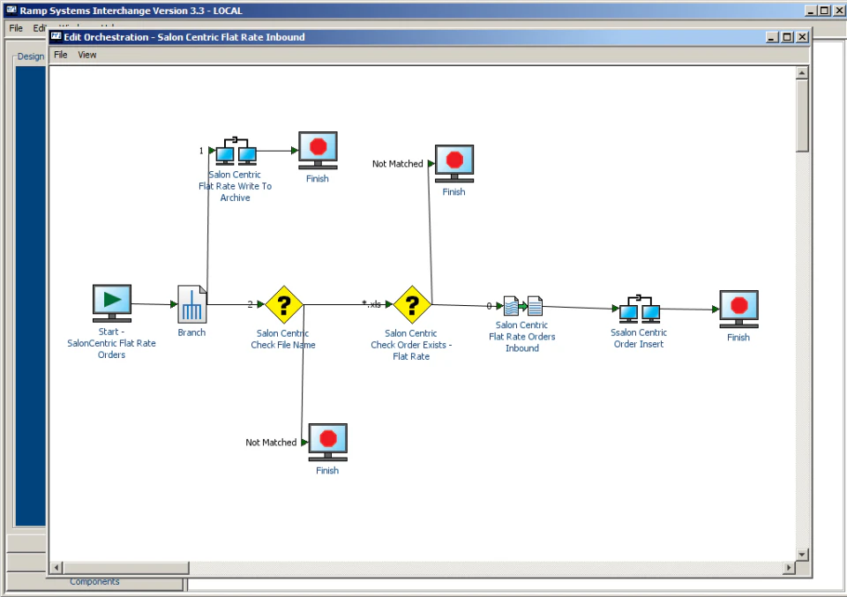The image size is (847, 597).
Task: Open the View menu
Action: (86, 55)
